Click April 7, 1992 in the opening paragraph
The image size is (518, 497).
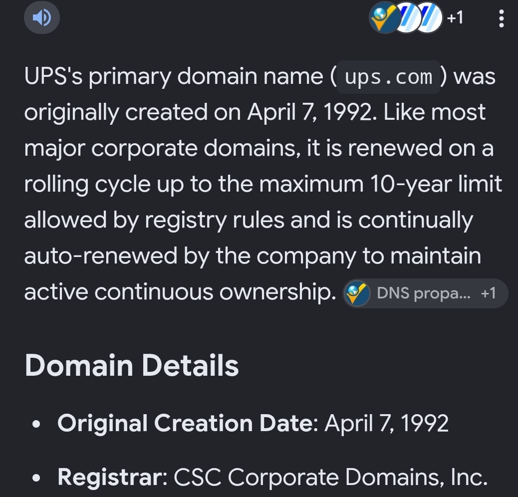click(308, 112)
